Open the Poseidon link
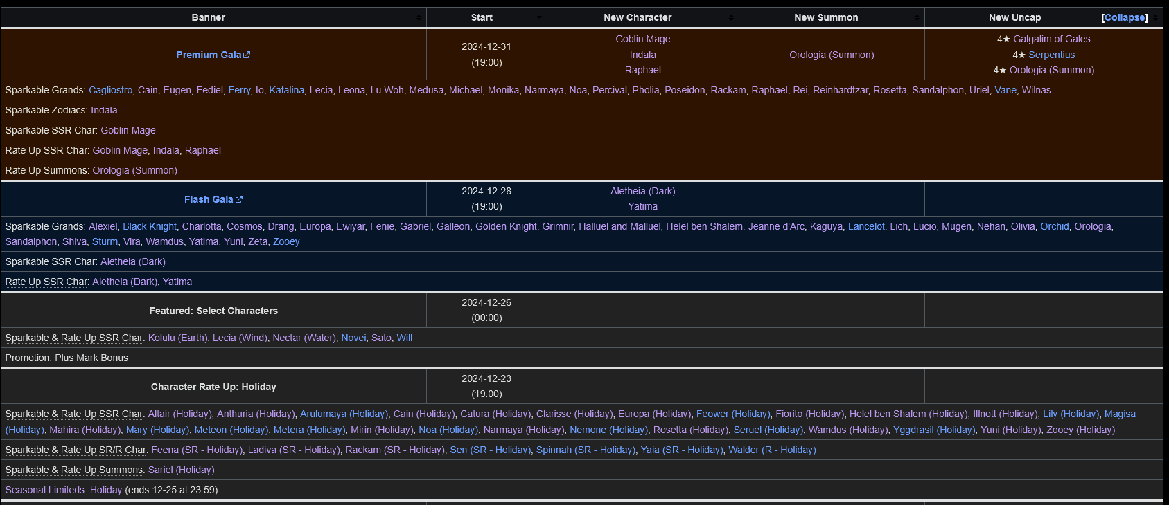 685,90
